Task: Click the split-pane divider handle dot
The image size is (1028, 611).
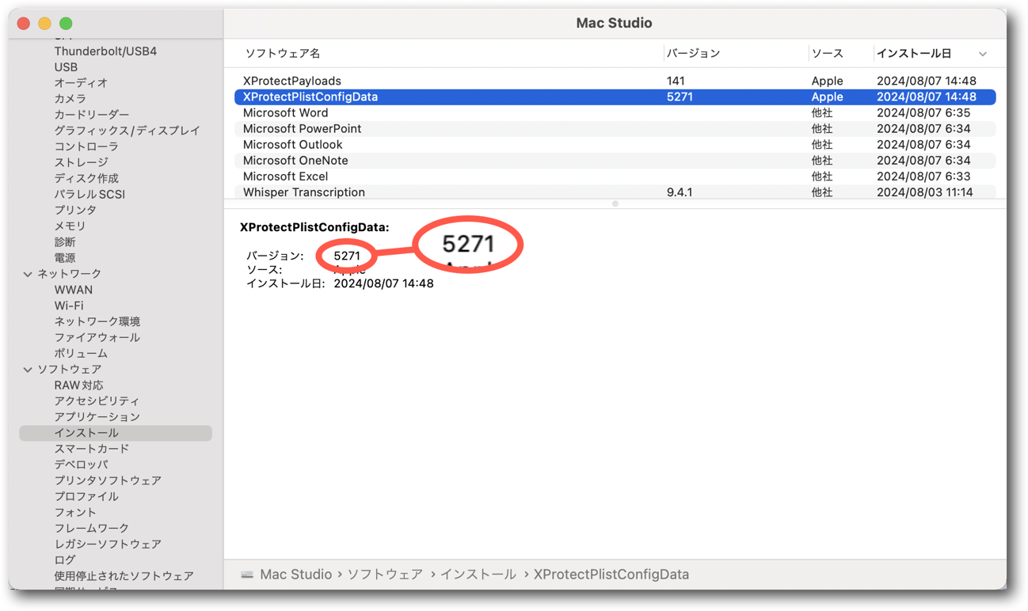Action: (x=615, y=204)
